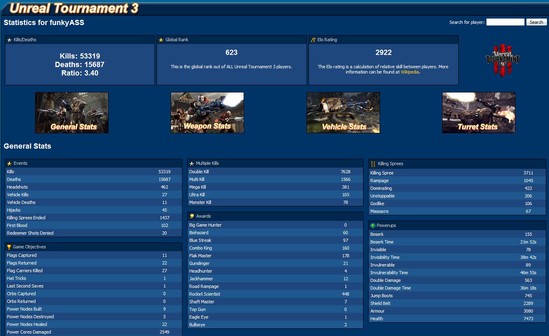The height and width of the screenshot is (336, 549).
Task: Click the star icon beside Global Rank
Action: (161, 40)
